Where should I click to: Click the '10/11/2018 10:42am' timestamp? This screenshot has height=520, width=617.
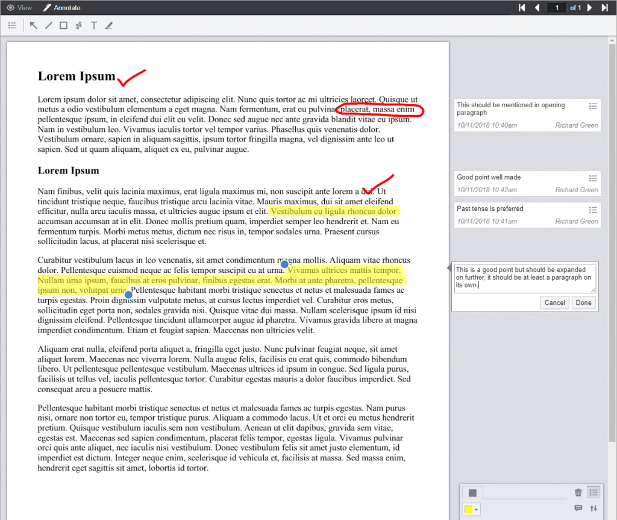487,190
